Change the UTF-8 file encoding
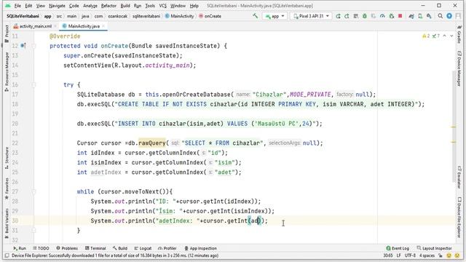Screen dimensions: 466x262 click(x=410, y=255)
